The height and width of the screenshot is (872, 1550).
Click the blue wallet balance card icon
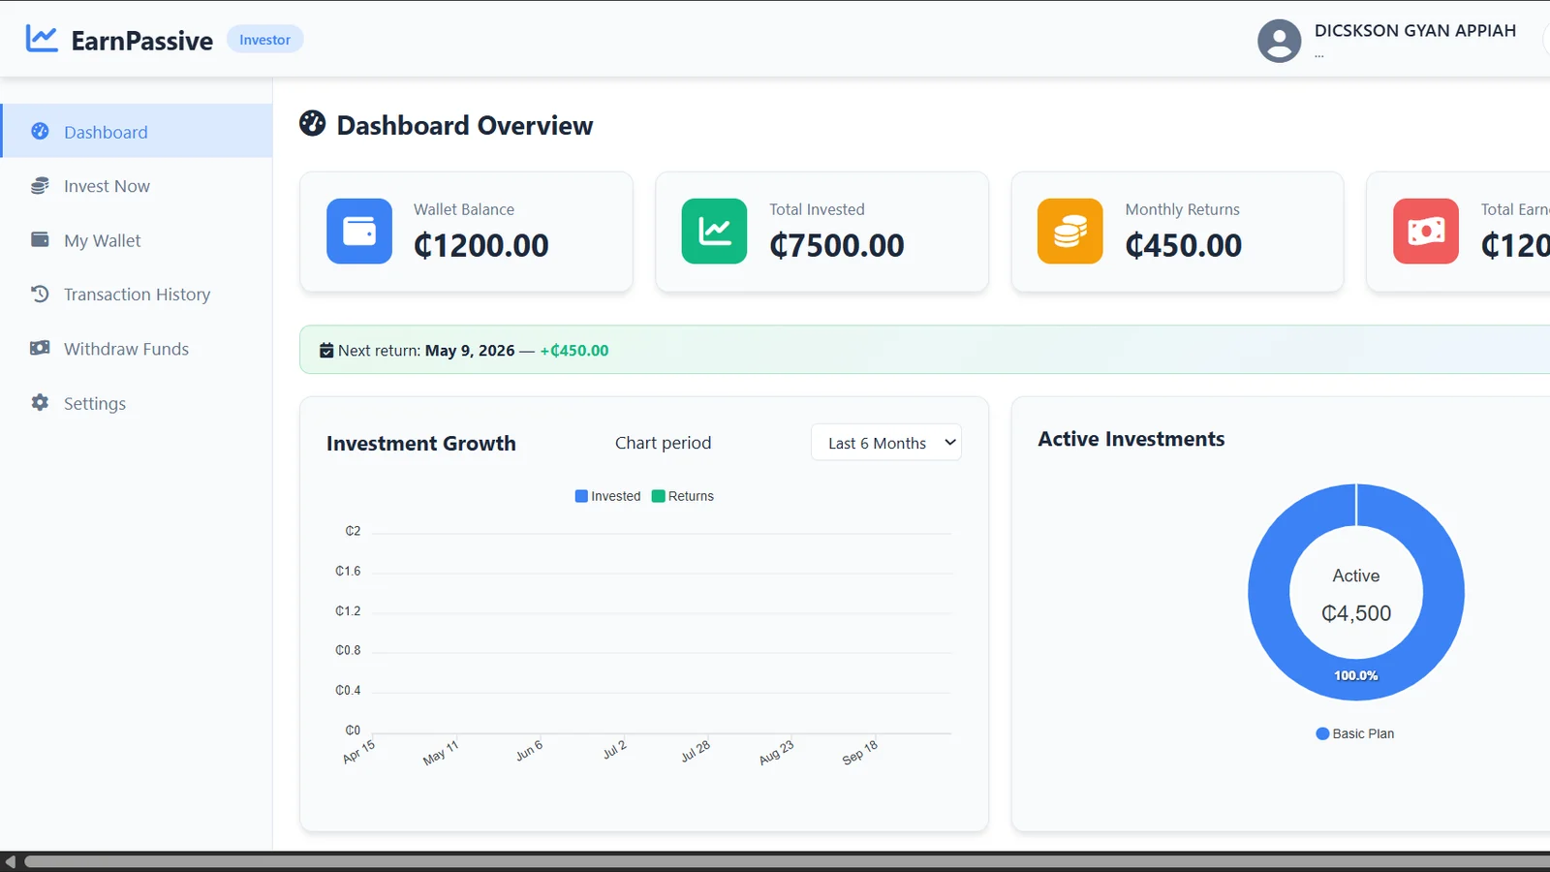359,232
